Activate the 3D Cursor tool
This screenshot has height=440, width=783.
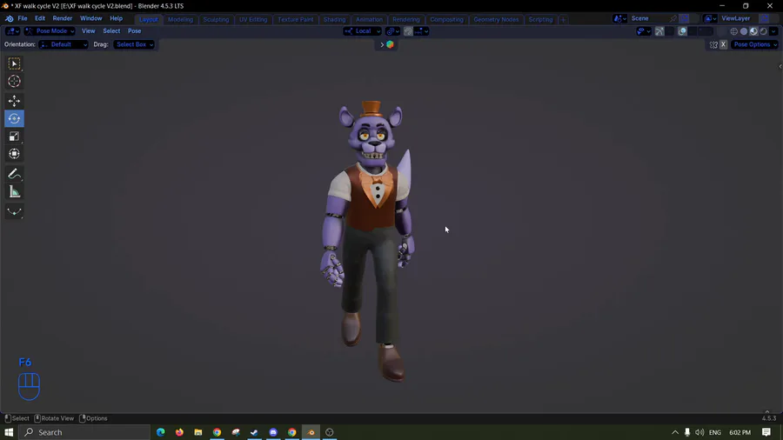(14, 82)
